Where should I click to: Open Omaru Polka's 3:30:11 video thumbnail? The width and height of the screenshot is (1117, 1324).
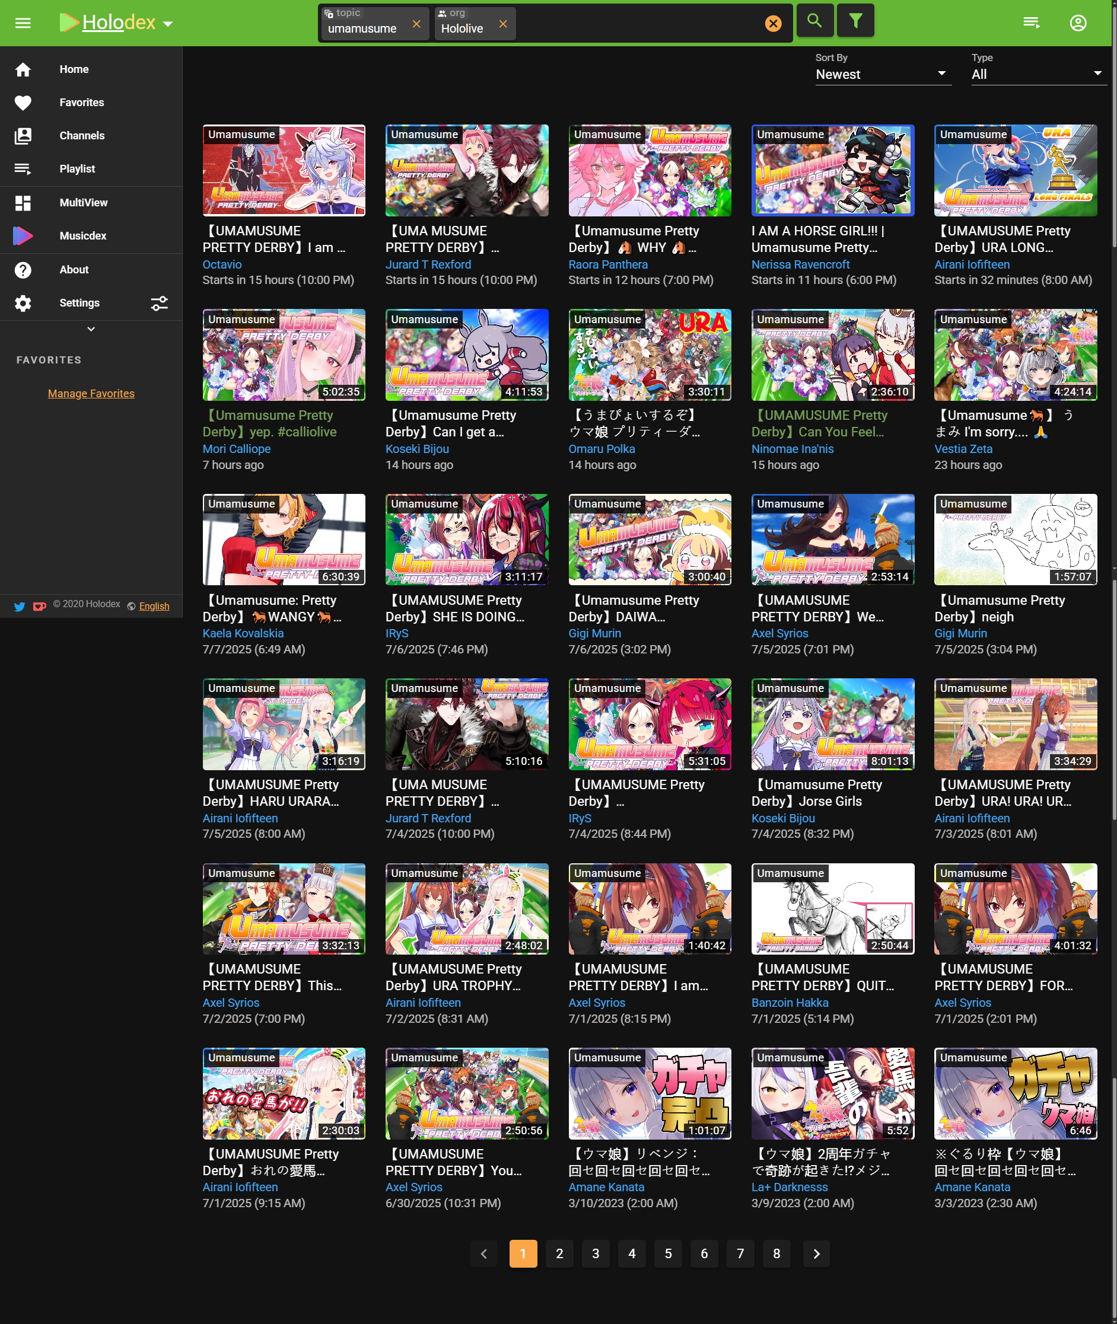[650, 355]
